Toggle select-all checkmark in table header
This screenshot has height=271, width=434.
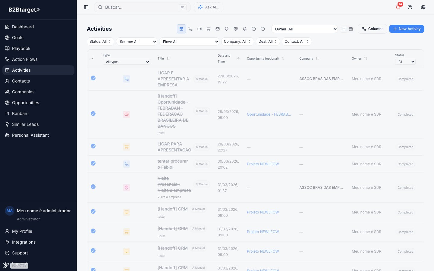[x=92, y=58]
